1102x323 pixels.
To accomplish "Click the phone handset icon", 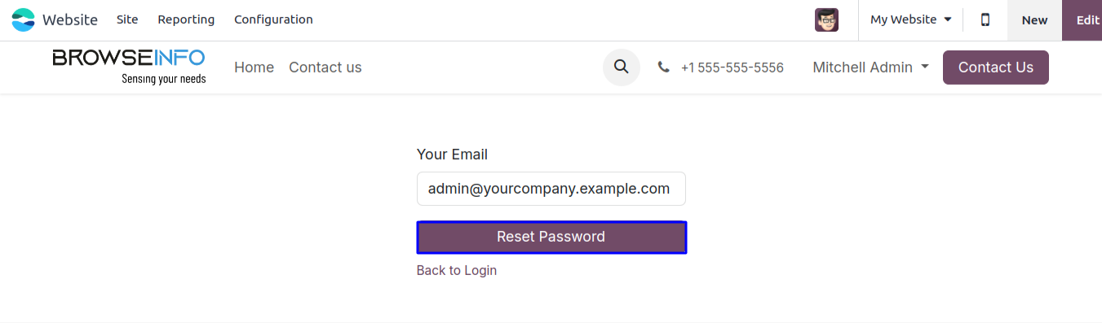I will coord(664,68).
